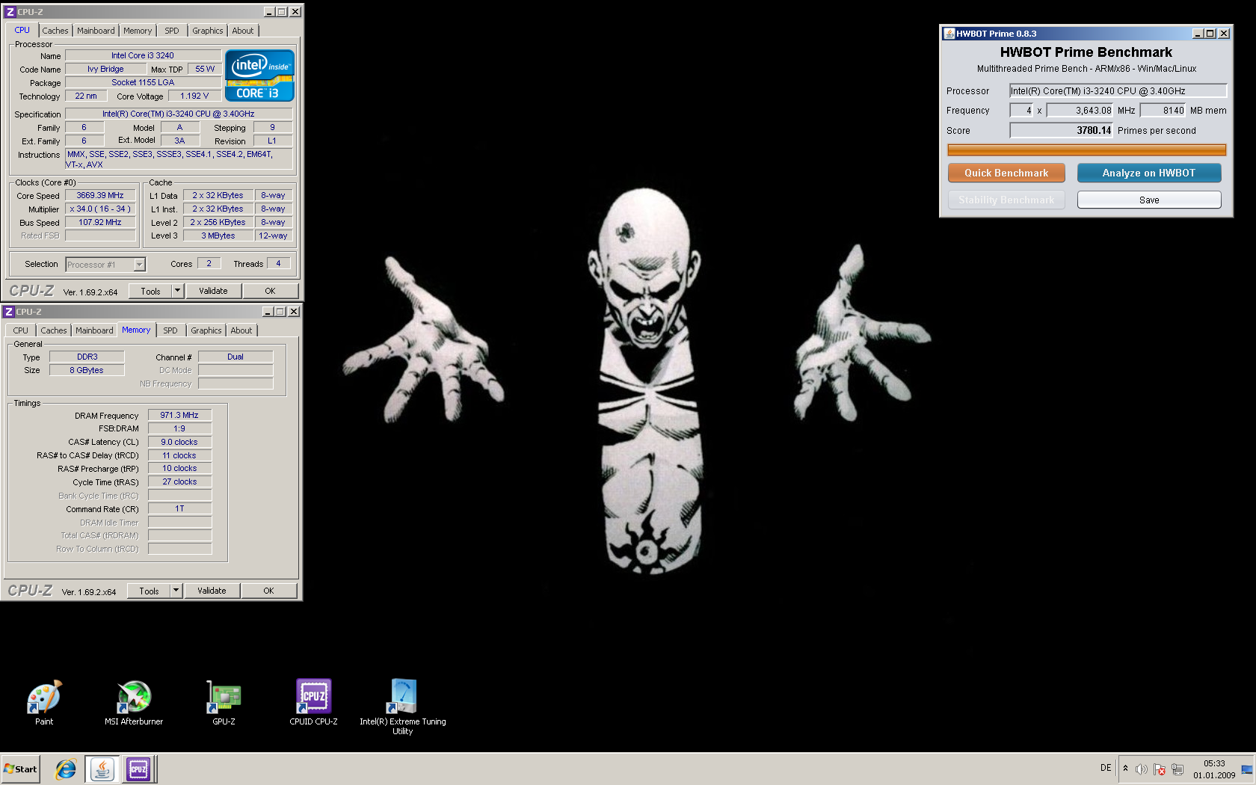This screenshot has height=785, width=1256.
Task: Click Analyze on HWBOT button
Action: pos(1149,173)
